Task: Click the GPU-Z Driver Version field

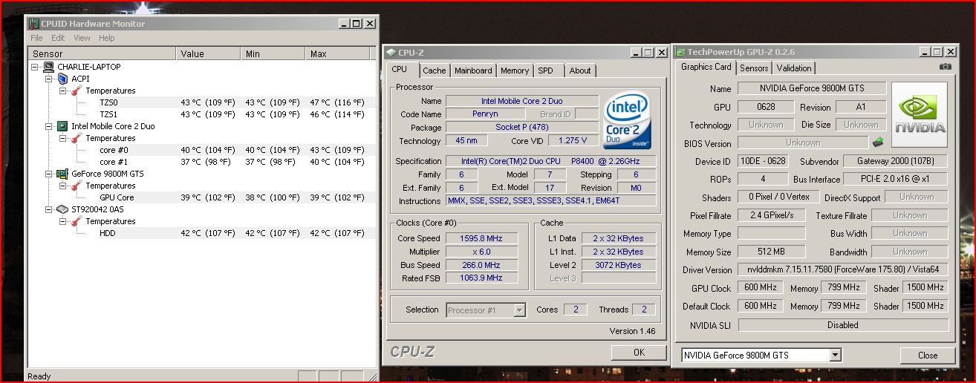Action: click(843, 269)
